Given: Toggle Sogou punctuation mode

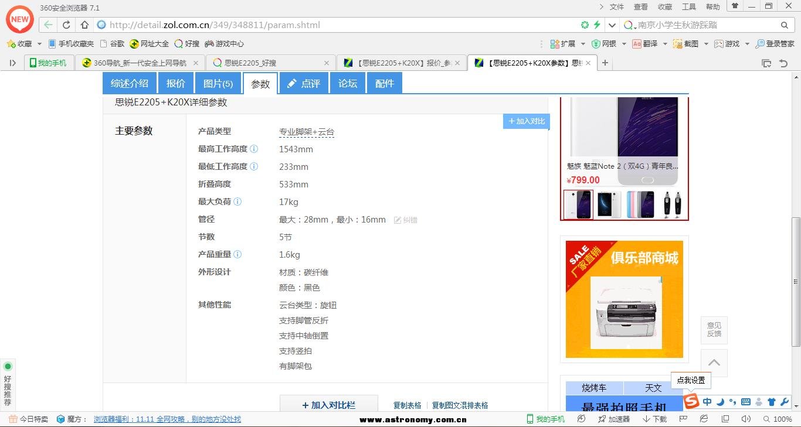Looking at the screenshot, I should tap(732, 402).
